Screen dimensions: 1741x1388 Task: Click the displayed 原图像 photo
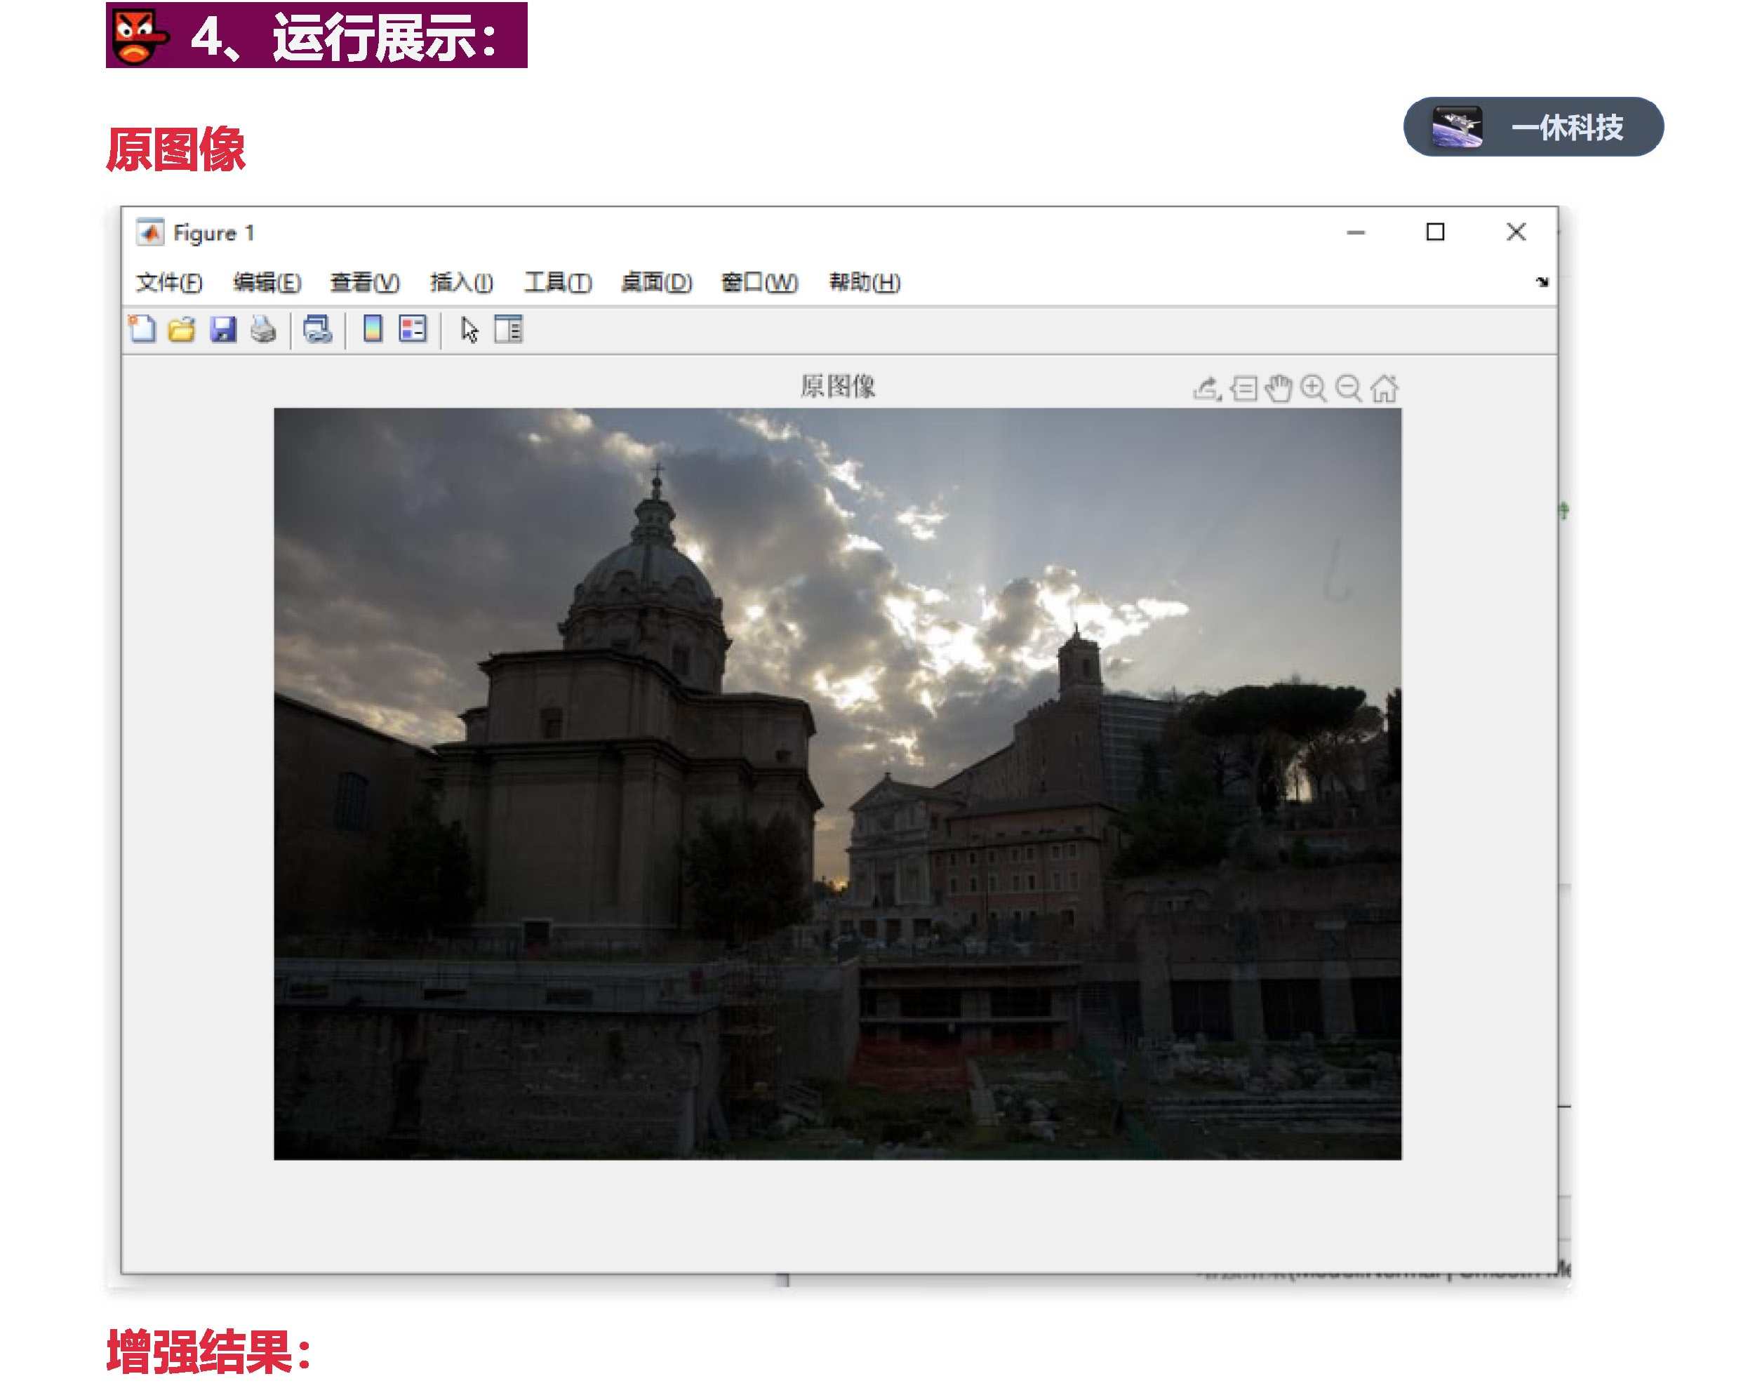[x=837, y=784]
